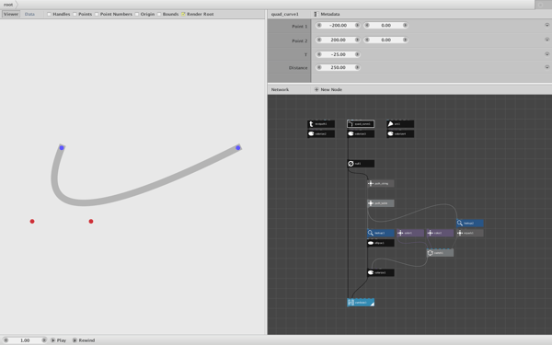Rewind the animation
The height and width of the screenshot is (345, 552).
point(84,340)
